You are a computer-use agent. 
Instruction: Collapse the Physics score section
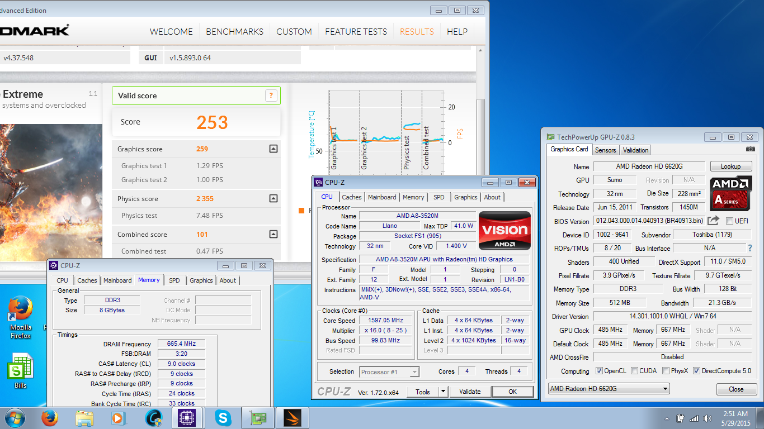pyautogui.click(x=273, y=198)
